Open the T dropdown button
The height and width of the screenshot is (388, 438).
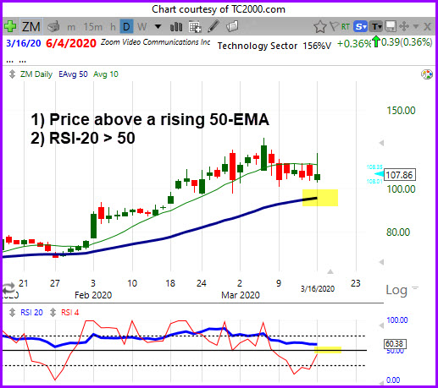376,27
